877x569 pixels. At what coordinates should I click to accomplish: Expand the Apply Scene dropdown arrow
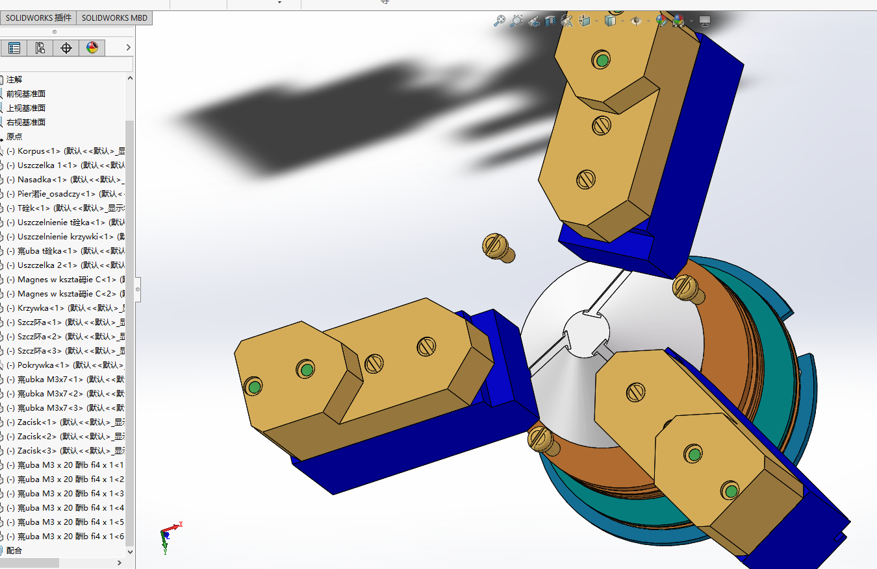pyautogui.click(x=691, y=21)
